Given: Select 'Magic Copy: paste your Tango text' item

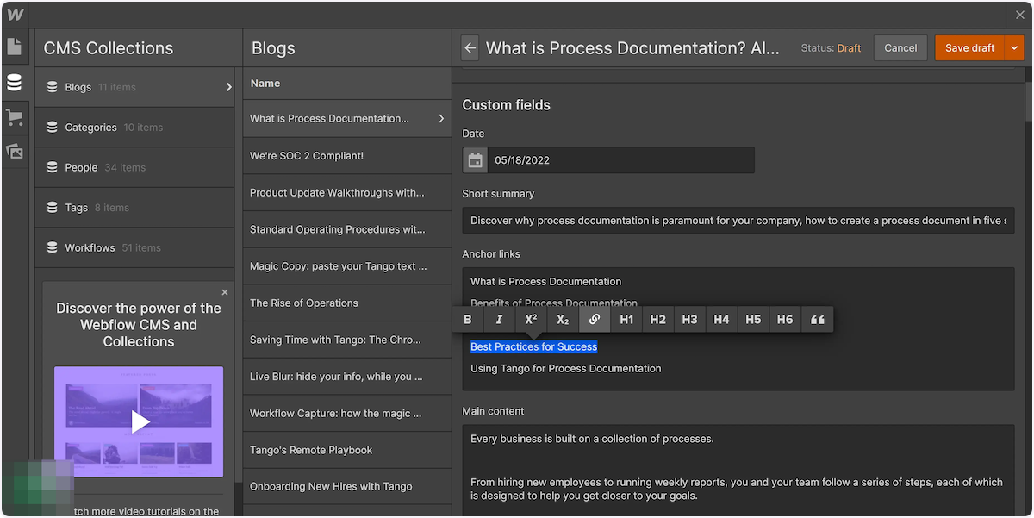Looking at the screenshot, I should tap(347, 266).
